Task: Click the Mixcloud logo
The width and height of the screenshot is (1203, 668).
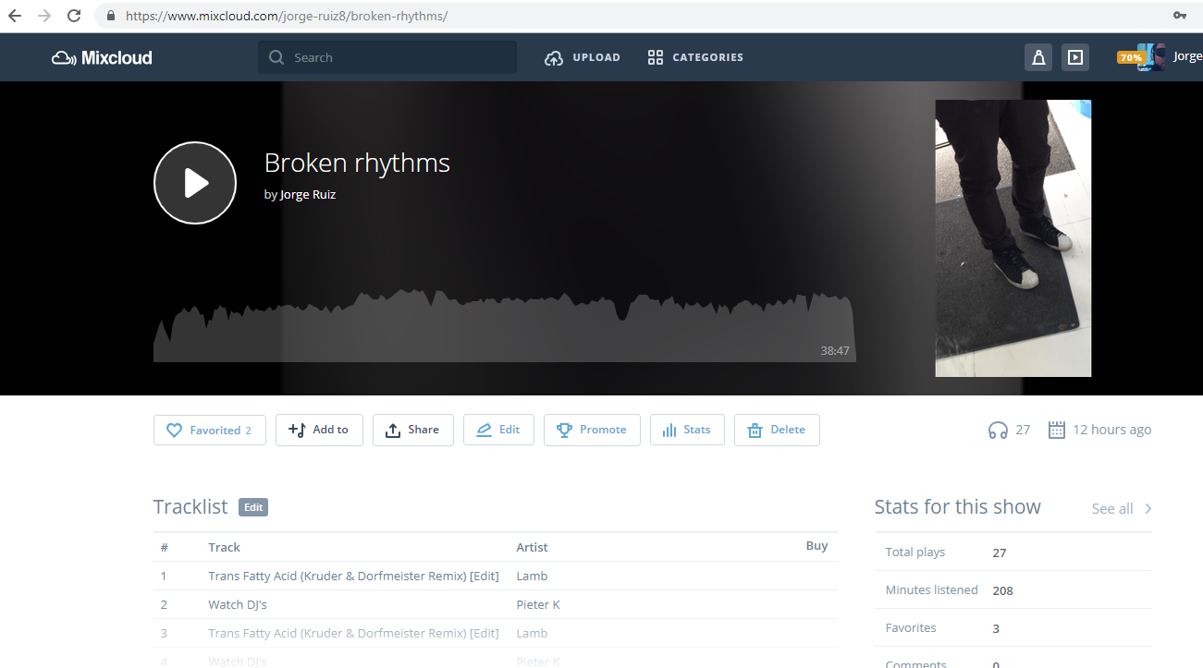Action: pyautogui.click(x=102, y=57)
